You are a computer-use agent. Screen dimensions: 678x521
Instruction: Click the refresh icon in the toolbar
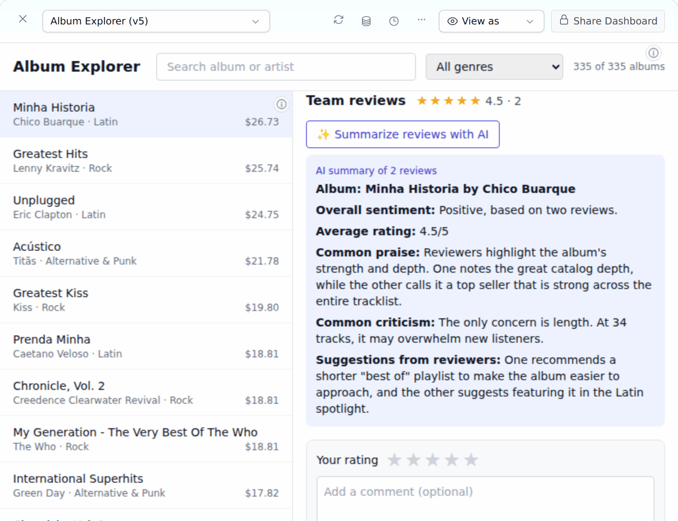339,20
